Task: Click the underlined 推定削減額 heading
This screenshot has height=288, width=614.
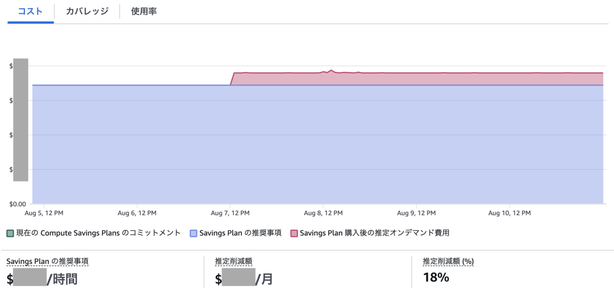Action: pos(234,261)
